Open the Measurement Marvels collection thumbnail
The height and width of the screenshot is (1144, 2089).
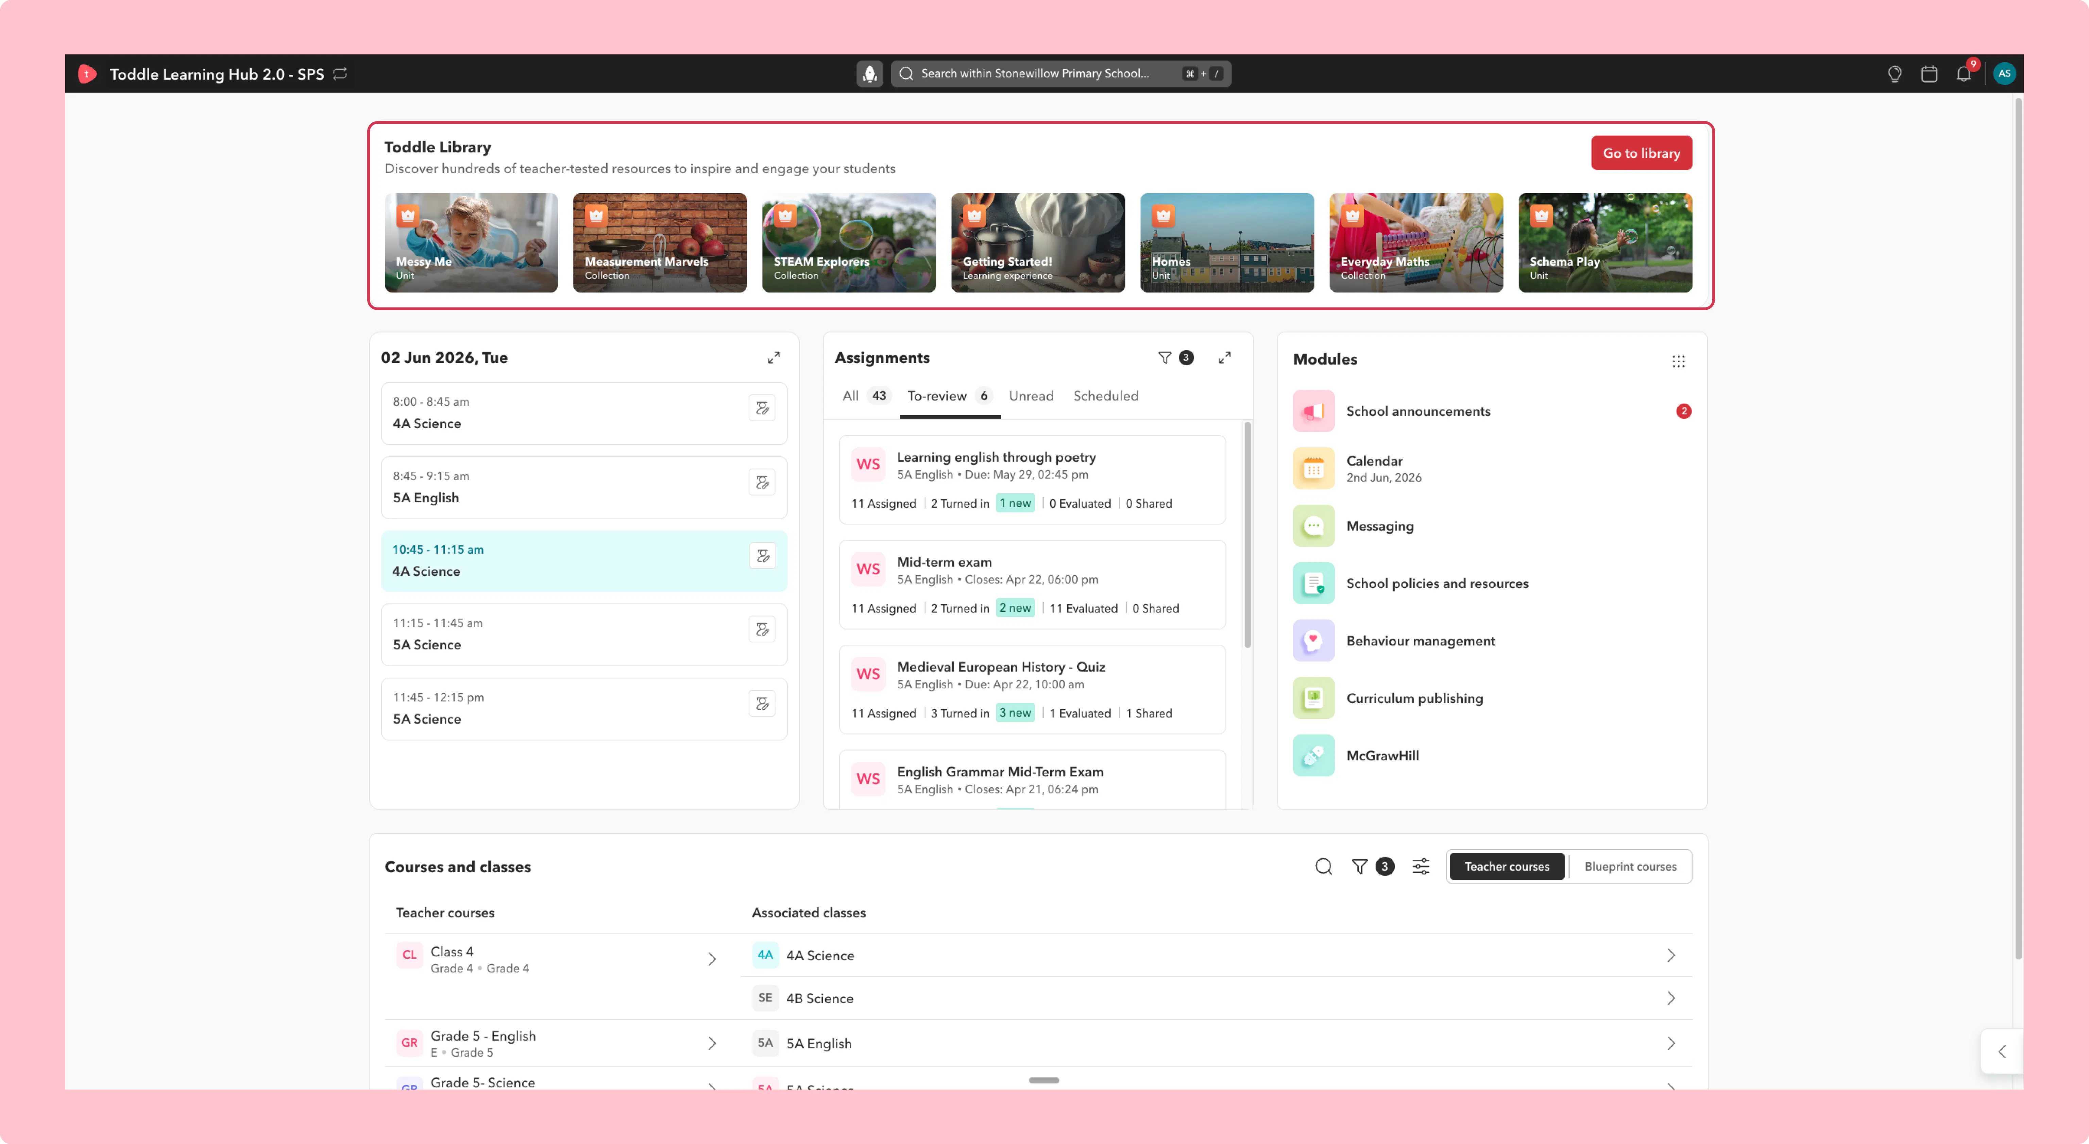point(660,242)
